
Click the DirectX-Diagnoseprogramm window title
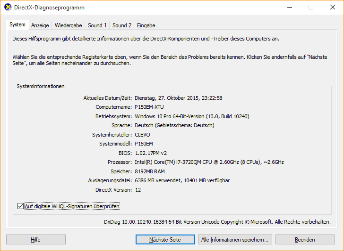[x=49, y=8]
